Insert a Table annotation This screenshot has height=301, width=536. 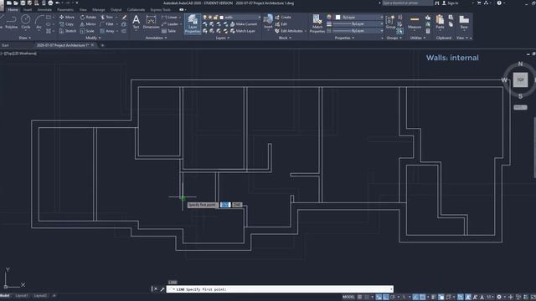click(168, 31)
